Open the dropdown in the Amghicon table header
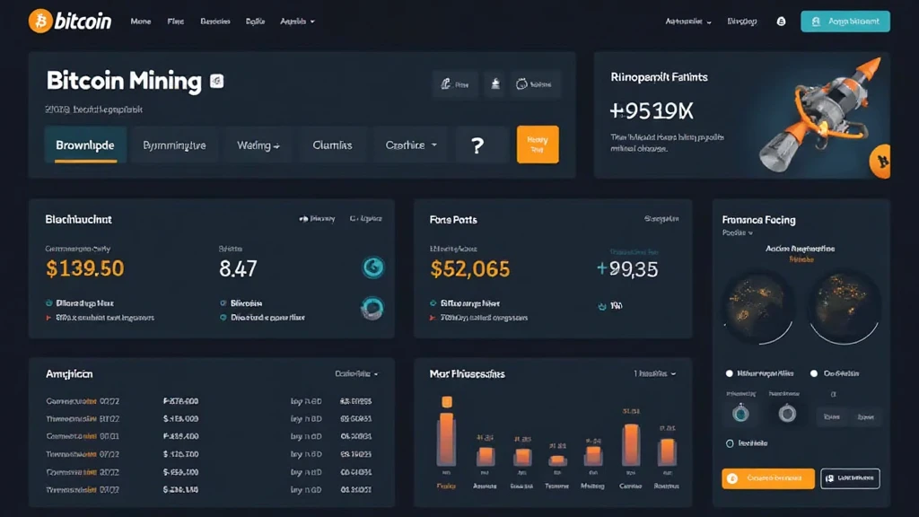Viewport: 919px width, 517px height. click(x=356, y=374)
